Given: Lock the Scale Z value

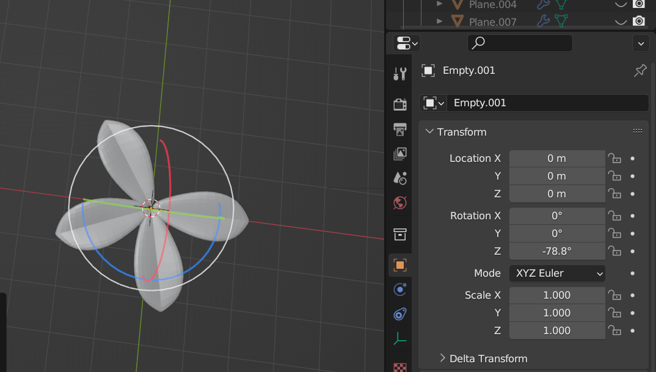Looking at the screenshot, I should (x=614, y=330).
